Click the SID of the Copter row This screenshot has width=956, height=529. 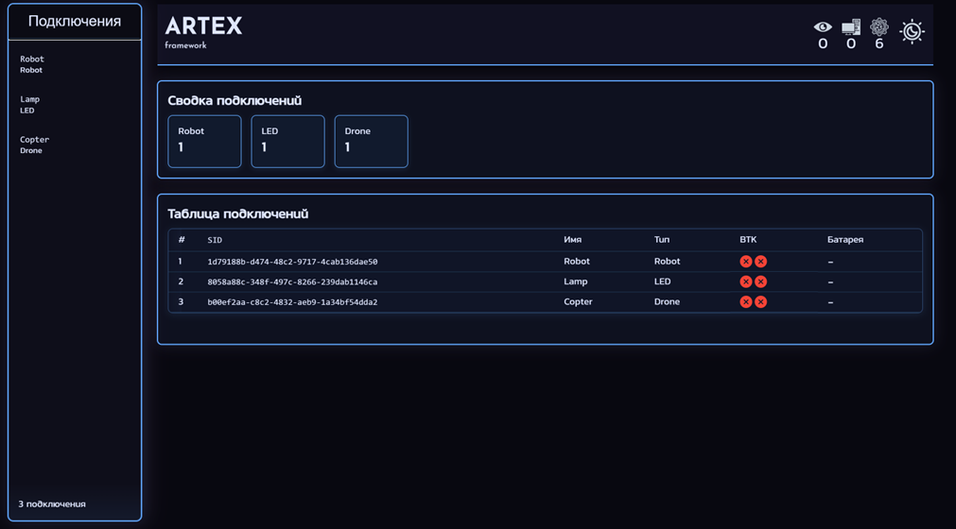292,302
